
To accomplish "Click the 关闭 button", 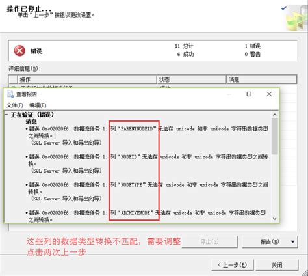I will [277, 265].
